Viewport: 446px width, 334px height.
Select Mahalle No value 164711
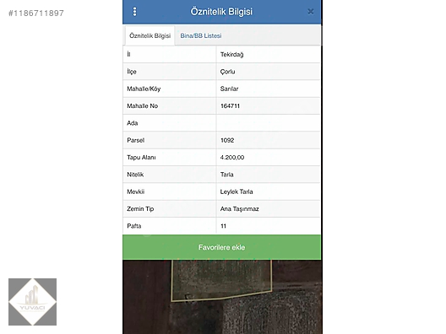tap(230, 106)
